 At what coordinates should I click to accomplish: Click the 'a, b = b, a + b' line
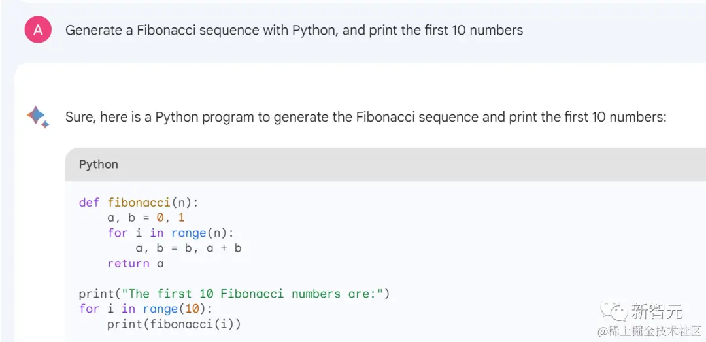[x=188, y=248]
